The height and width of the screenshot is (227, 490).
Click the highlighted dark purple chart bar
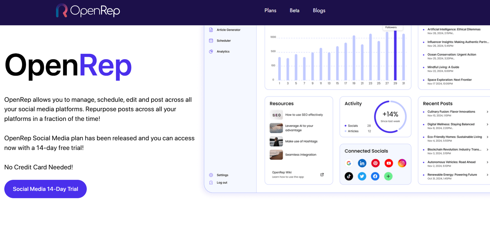click(x=395, y=56)
